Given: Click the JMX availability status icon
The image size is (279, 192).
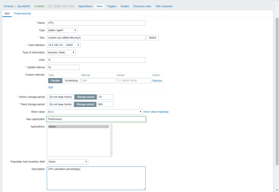Looking at the screenshot, I should (65, 6).
